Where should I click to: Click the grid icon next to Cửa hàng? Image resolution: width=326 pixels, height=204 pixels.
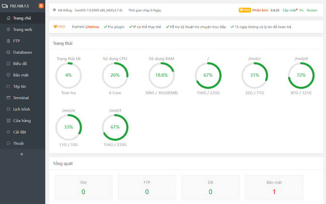click(8, 121)
